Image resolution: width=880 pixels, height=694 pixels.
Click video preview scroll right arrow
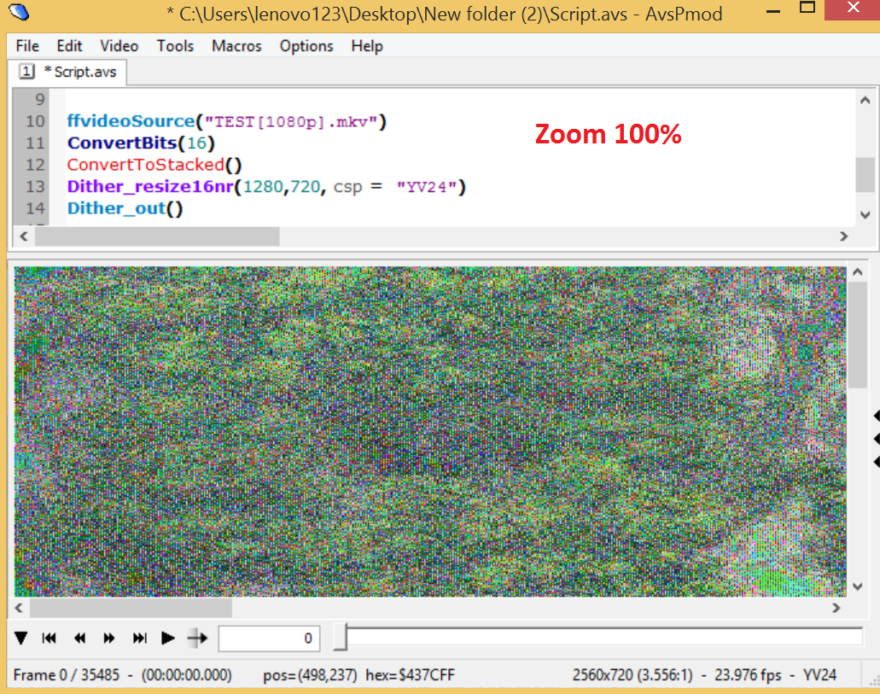[836, 608]
